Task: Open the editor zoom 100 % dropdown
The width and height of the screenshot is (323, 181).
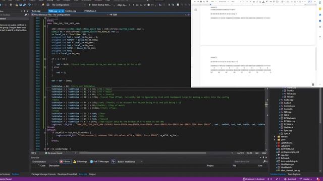Action: click(x=35, y=153)
